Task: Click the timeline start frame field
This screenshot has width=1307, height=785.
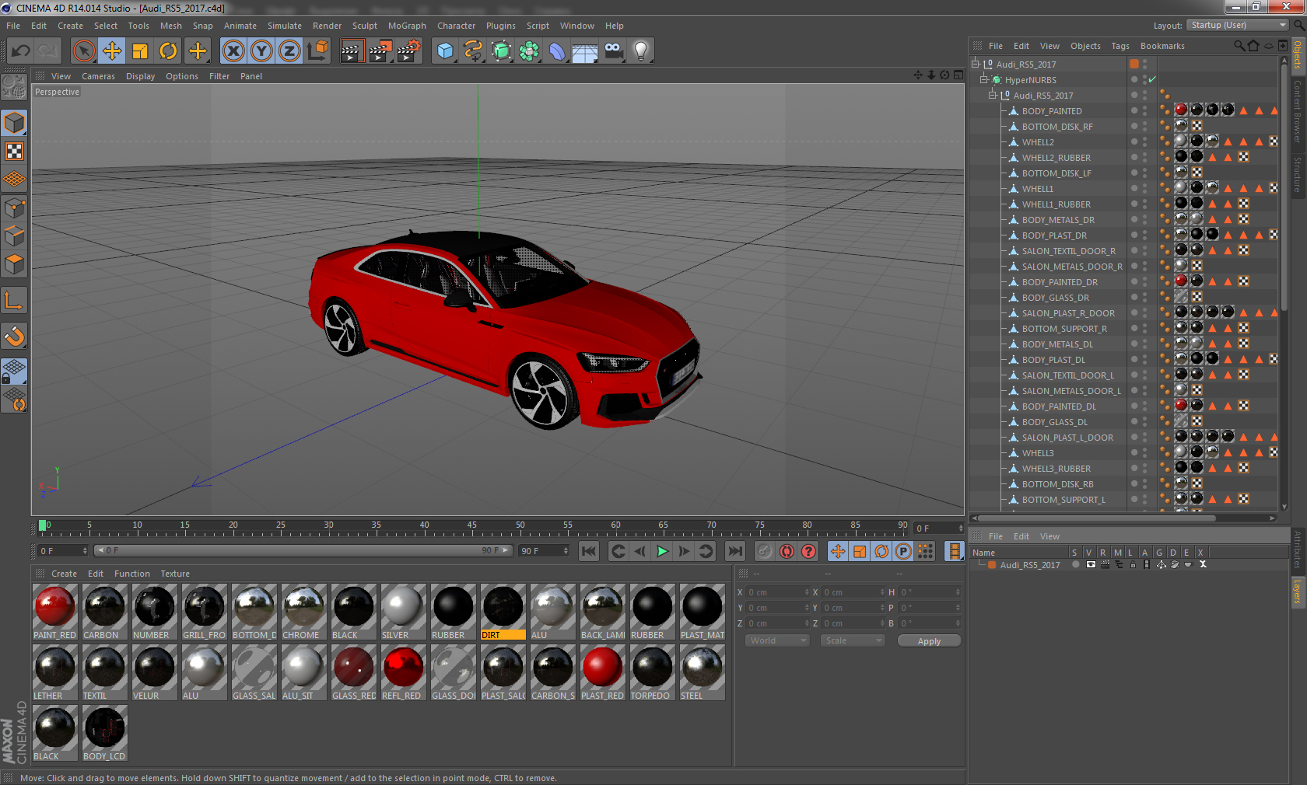Action: tap(63, 550)
